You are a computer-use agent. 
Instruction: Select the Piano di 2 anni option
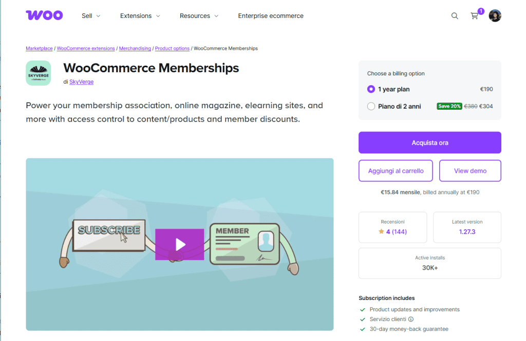(371, 106)
